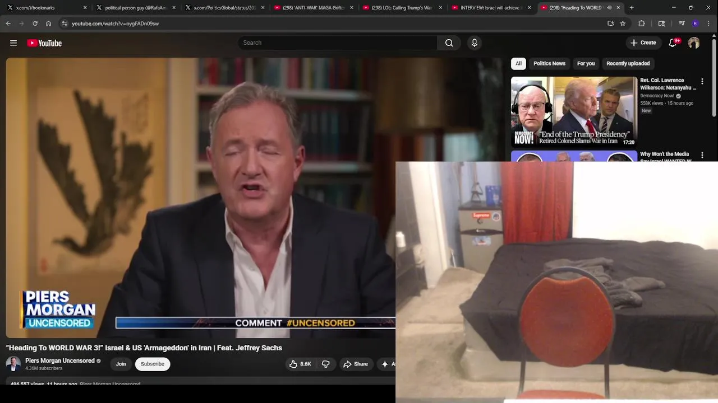Image resolution: width=718 pixels, height=403 pixels.
Task: Close the 'Heading To WORLD' tab
Action: pyautogui.click(x=618, y=8)
